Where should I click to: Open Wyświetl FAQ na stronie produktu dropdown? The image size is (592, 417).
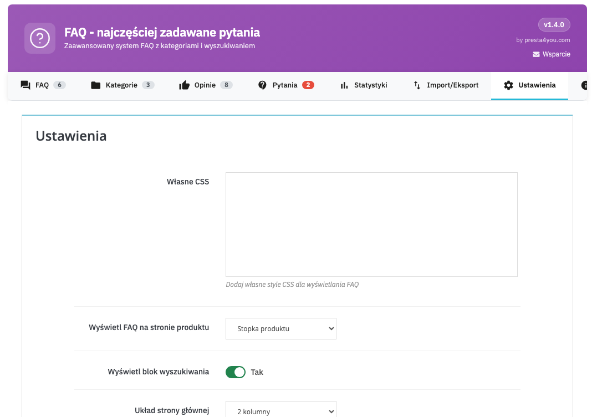[x=281, y=329]
